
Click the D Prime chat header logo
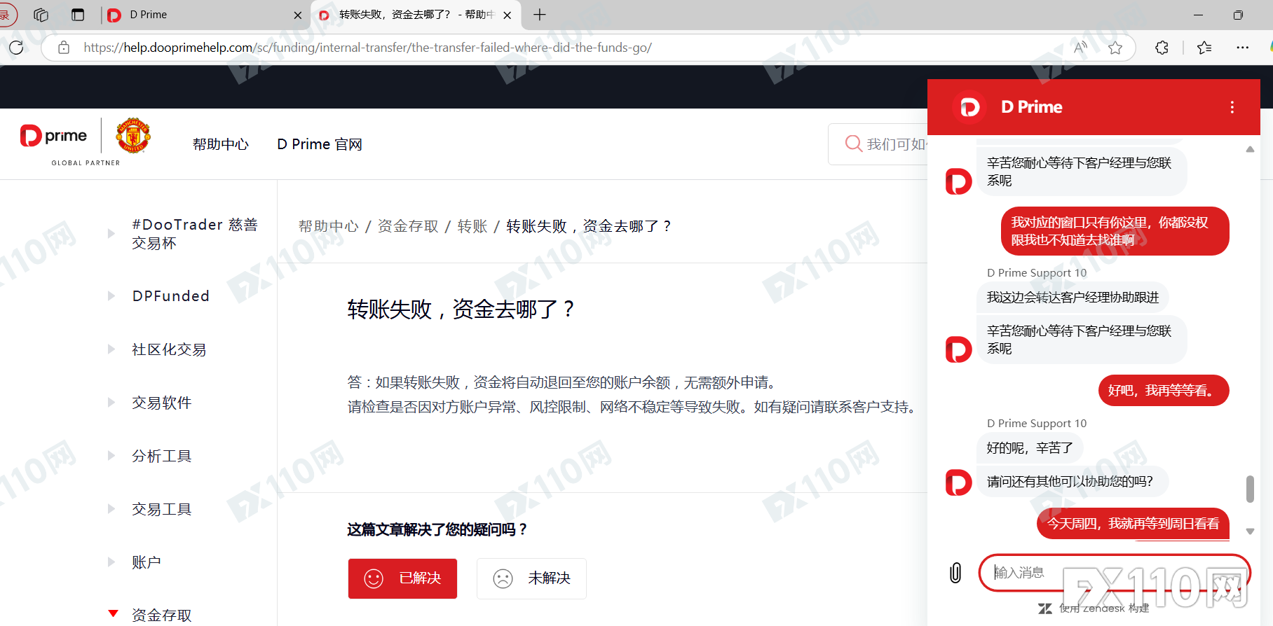[970, 107]
